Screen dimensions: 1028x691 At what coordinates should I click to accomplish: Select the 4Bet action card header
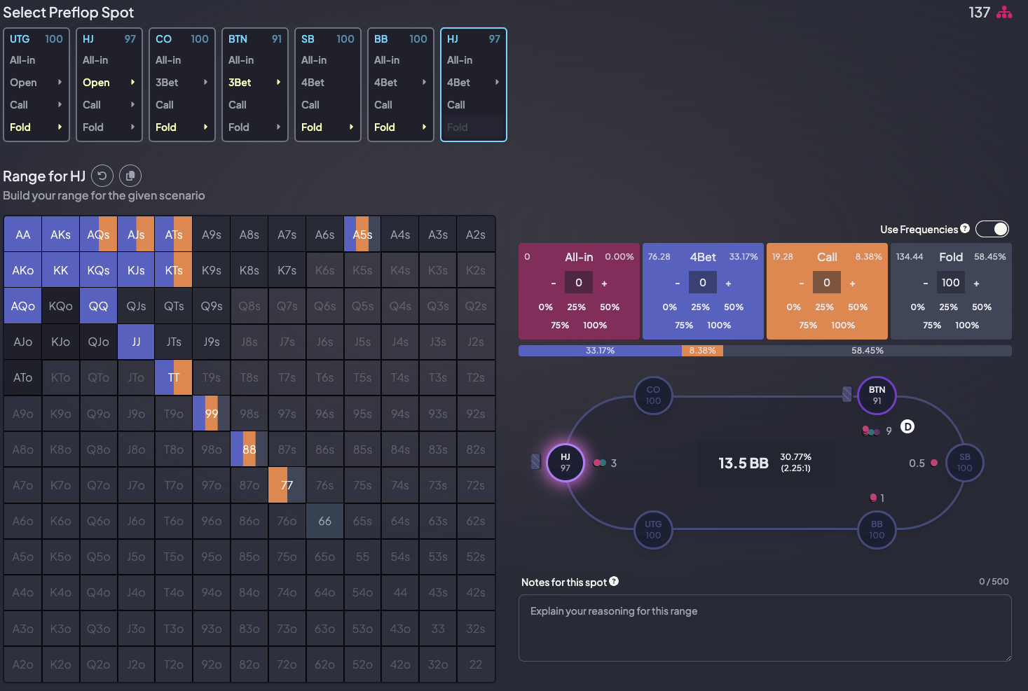703,257
